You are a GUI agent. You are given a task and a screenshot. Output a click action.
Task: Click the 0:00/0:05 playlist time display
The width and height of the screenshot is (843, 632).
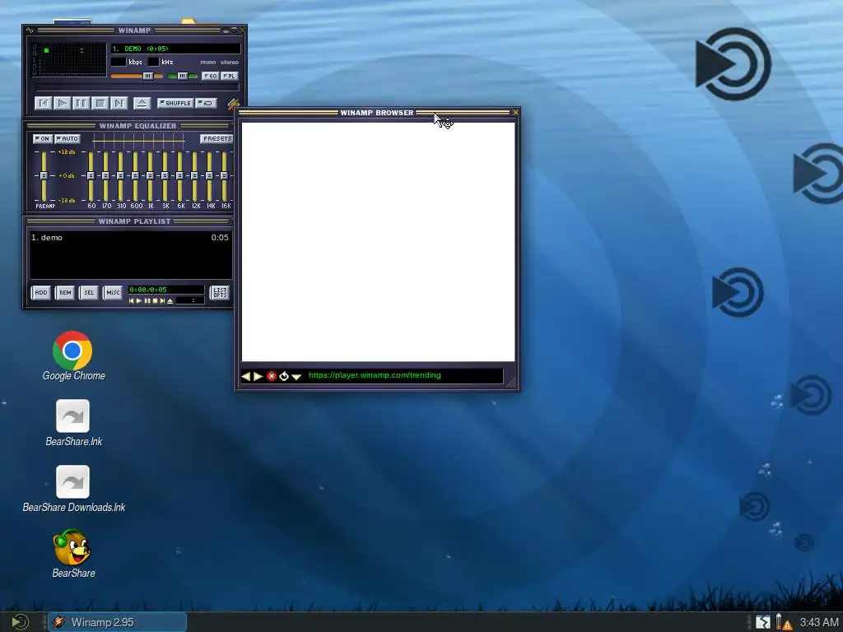coord(165,290)
